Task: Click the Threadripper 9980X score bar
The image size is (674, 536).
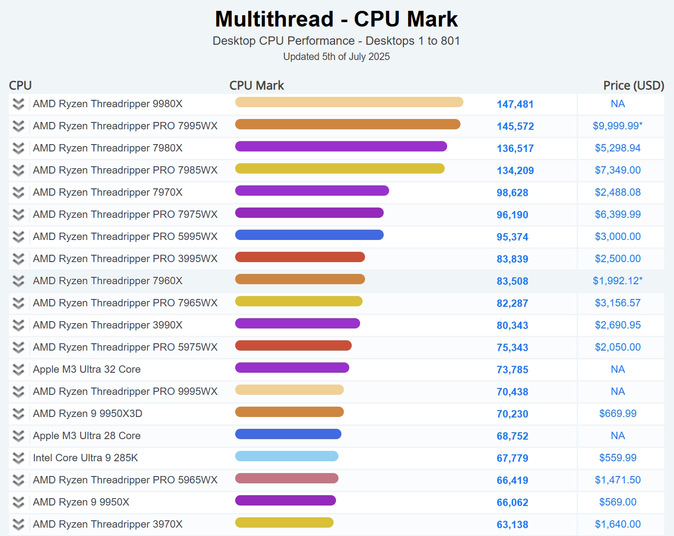Action: pos(349,102)
